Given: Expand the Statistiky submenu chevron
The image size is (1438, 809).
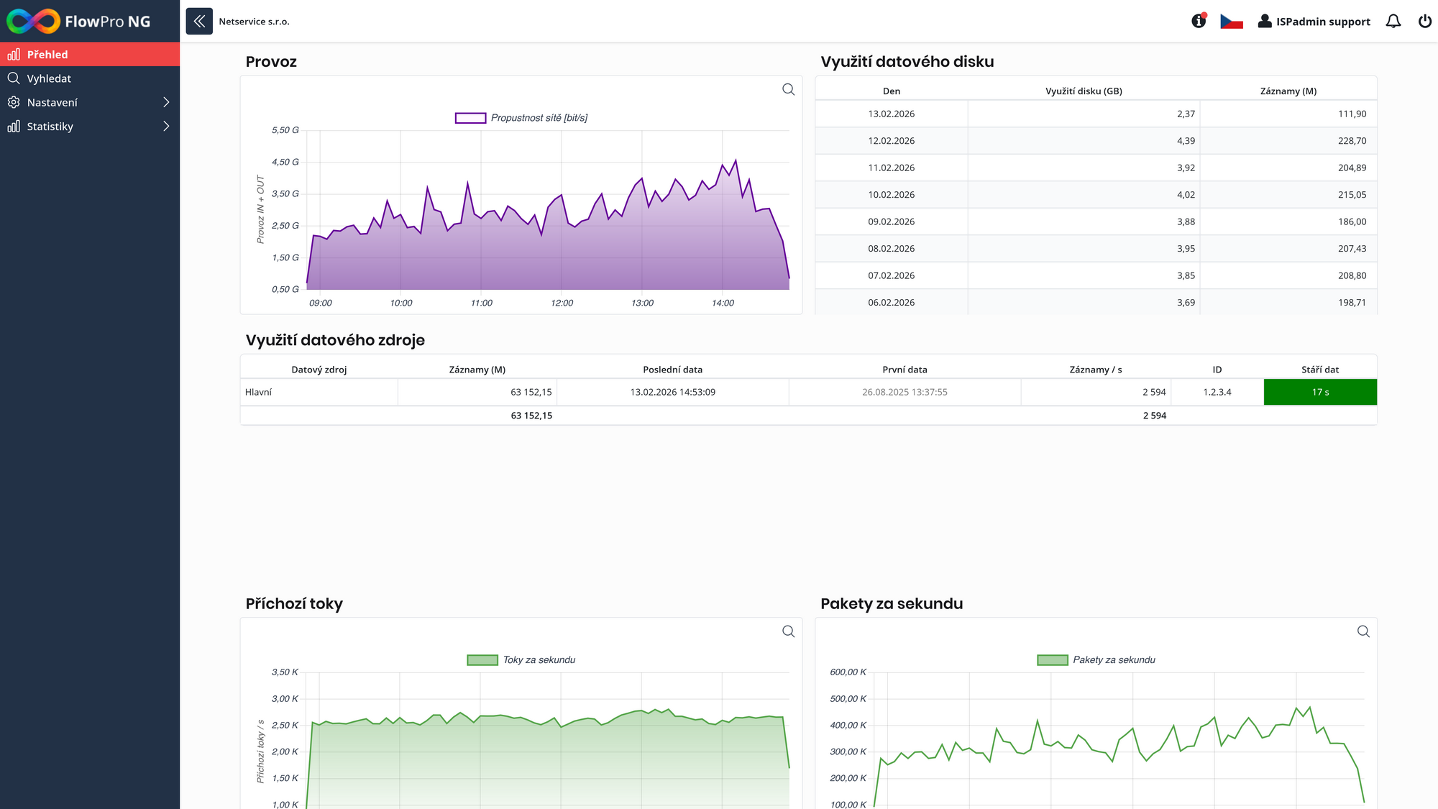Looking at the screenshot, I should 166,127.
